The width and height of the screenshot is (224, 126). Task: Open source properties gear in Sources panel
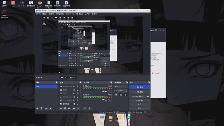tap(69, 108)
